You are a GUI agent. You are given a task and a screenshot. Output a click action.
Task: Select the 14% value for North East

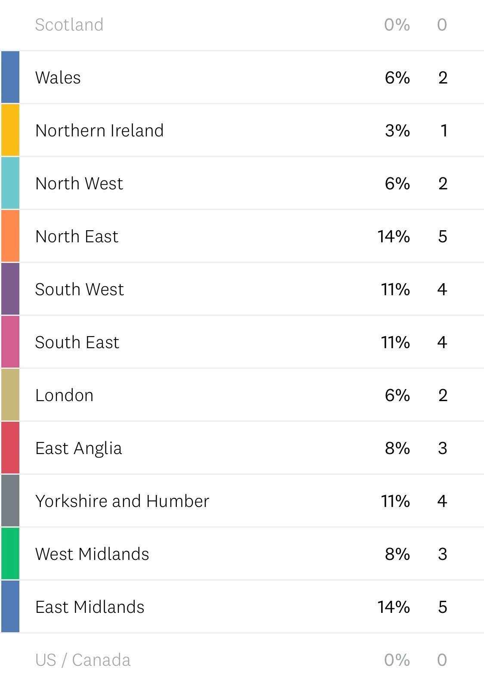393,237
